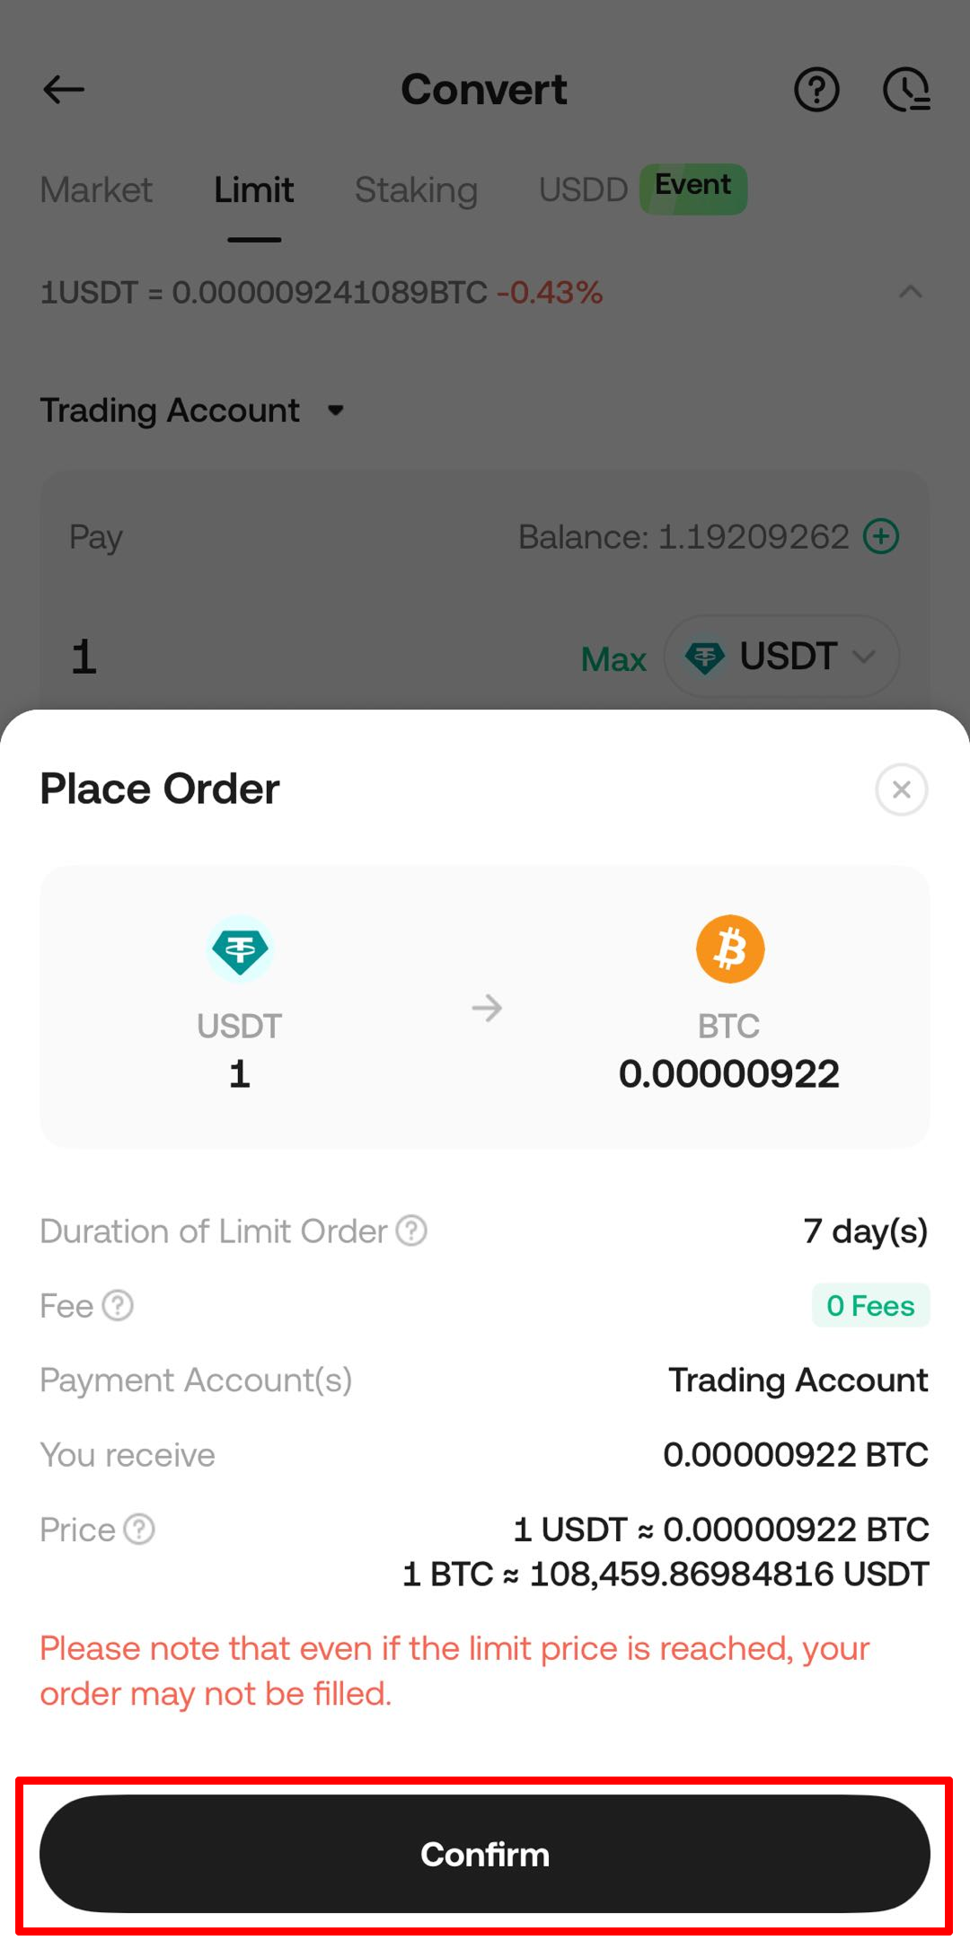Tap the Price info icon
970x1949 pixels.
click(x=139, y=1529)
